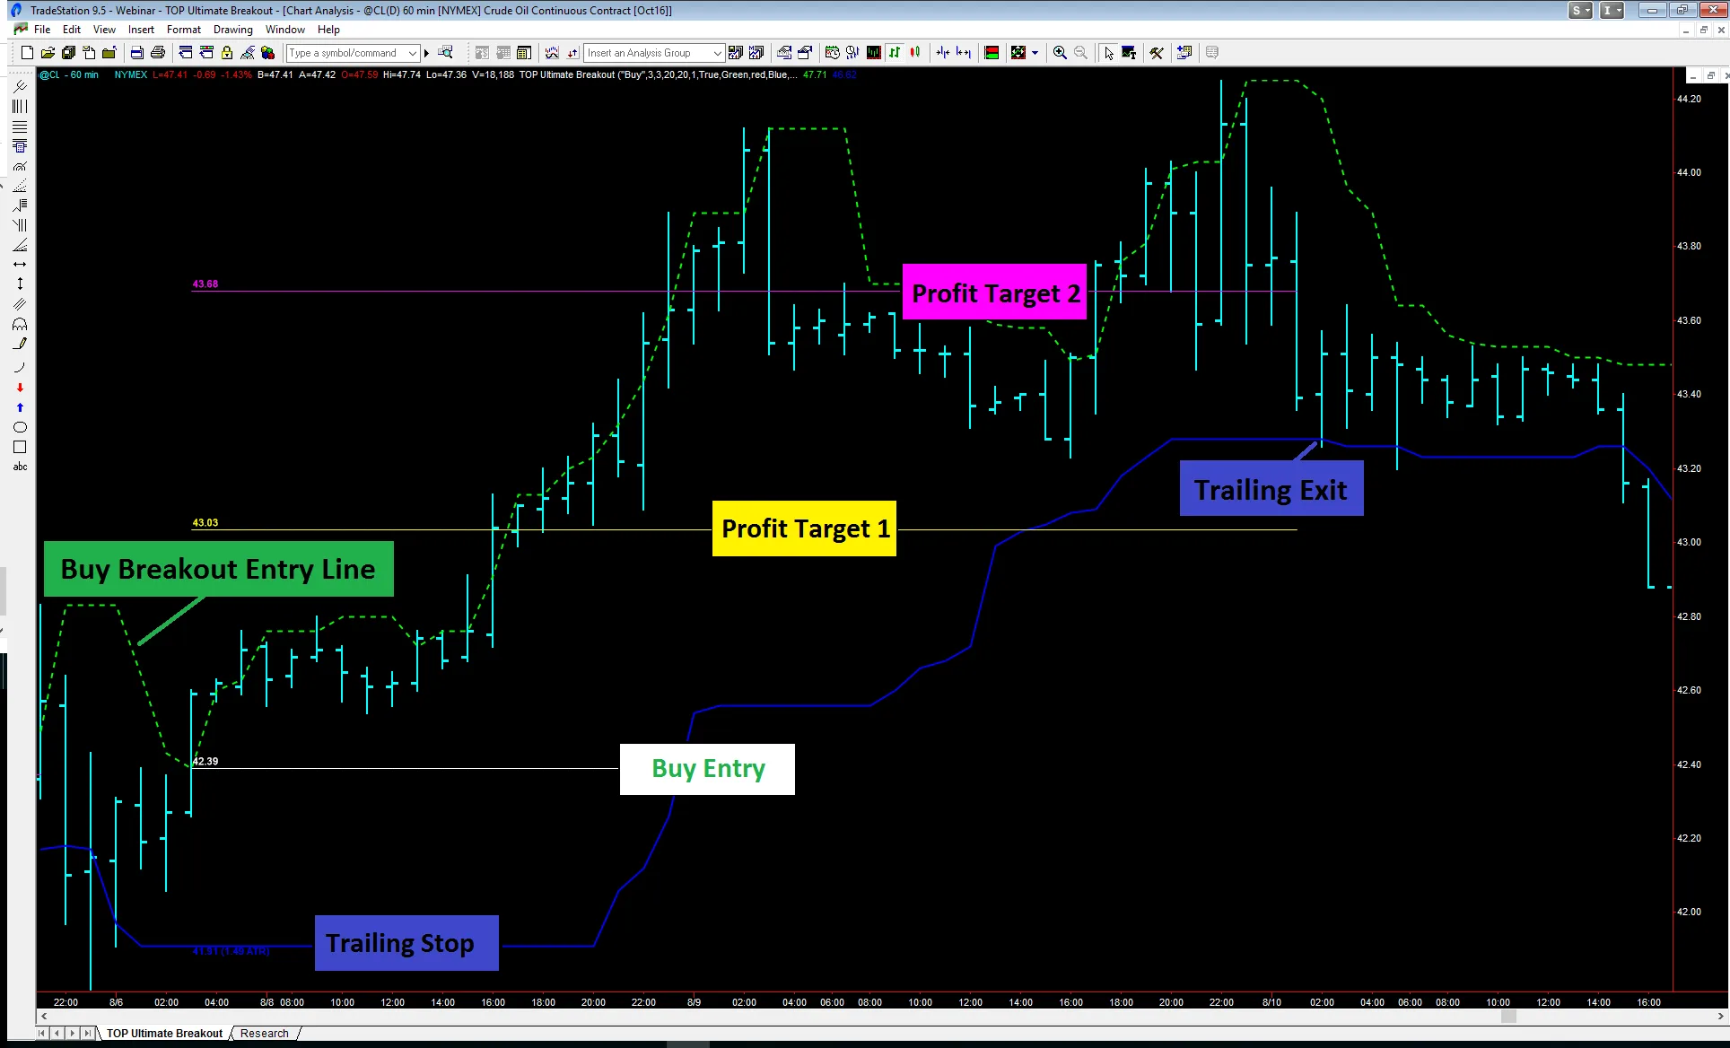Select the blue up arrow drawing tool

pyautogui.click(x=20, y=407)
